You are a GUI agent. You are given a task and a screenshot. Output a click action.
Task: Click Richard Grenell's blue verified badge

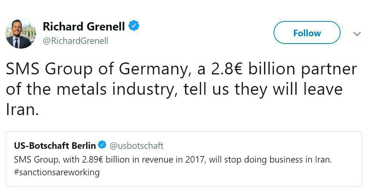pyautogui.click(x=134, y=26)
